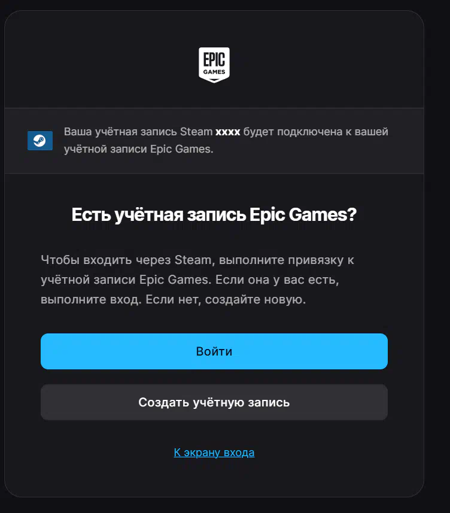Click the sentence Если нет, создайте новую
Screen dimensions: 450x513
coord(226,299)
